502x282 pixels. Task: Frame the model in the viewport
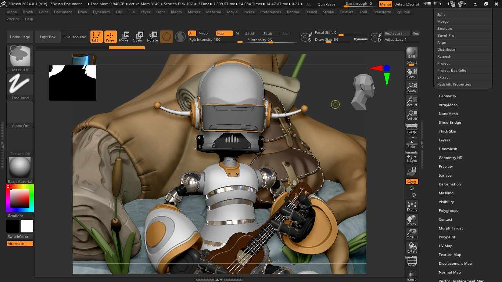(411, 205)
